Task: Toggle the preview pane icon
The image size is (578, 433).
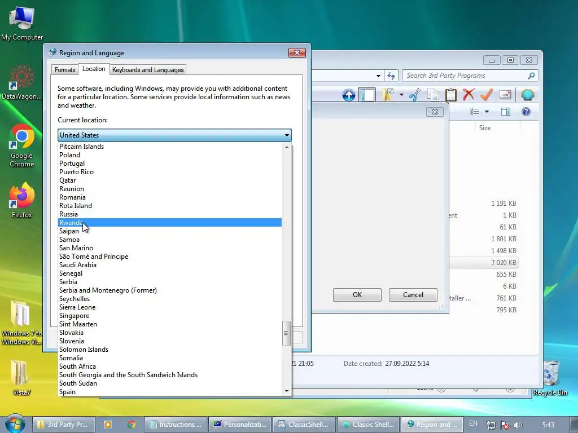Action: click(x=506, y=112)
